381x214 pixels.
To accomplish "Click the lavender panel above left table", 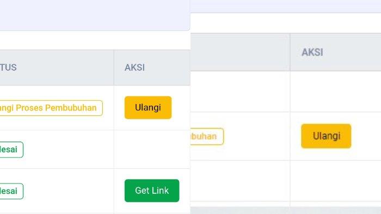I will tap(95, 15).
